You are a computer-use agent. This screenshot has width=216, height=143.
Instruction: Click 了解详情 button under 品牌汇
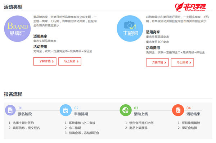tap(45, 61)
